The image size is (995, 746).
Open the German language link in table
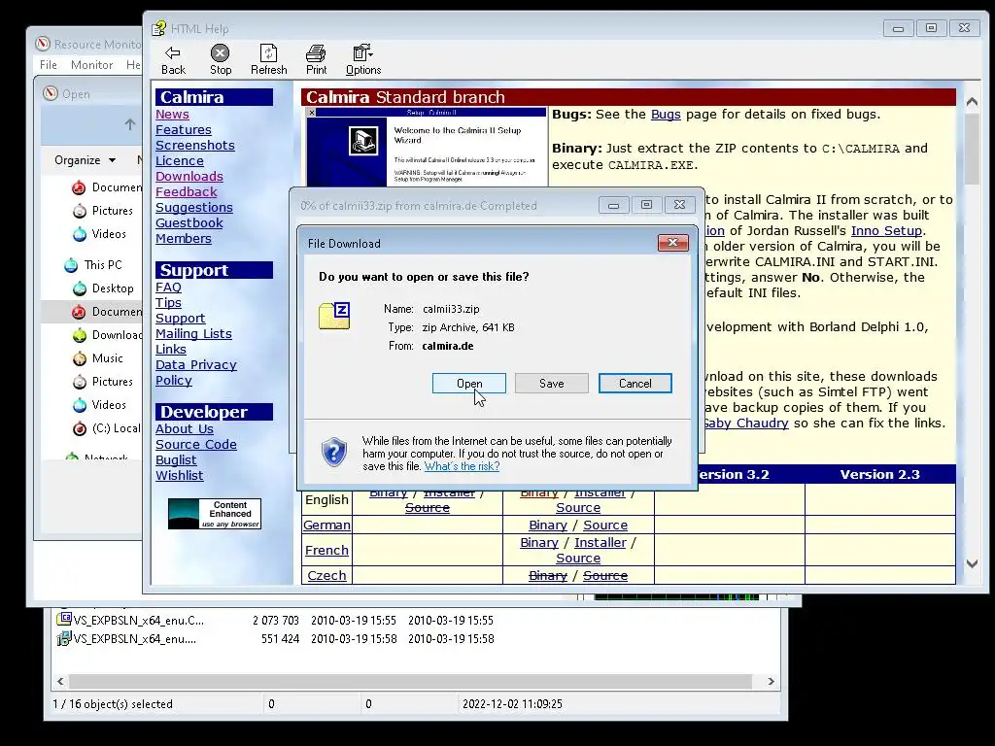point(326,526)
